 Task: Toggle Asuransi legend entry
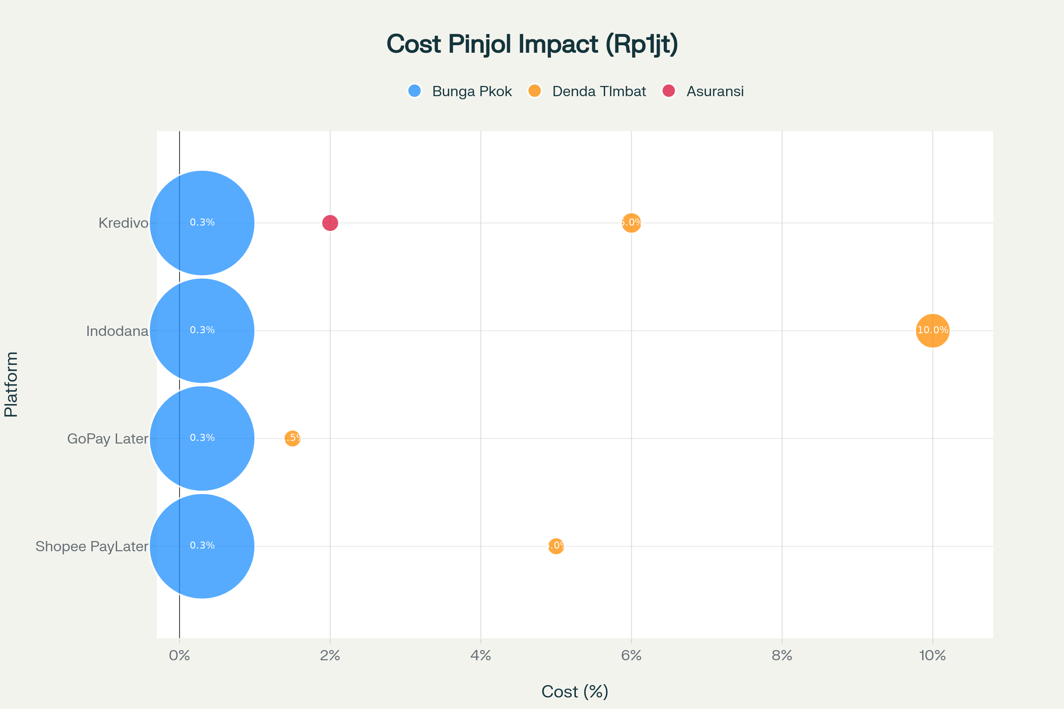pyautogui.click(x=715, y=91)
